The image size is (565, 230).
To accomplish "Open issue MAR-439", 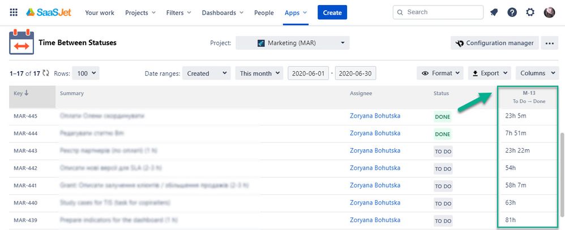I will (x=25, y=220).
